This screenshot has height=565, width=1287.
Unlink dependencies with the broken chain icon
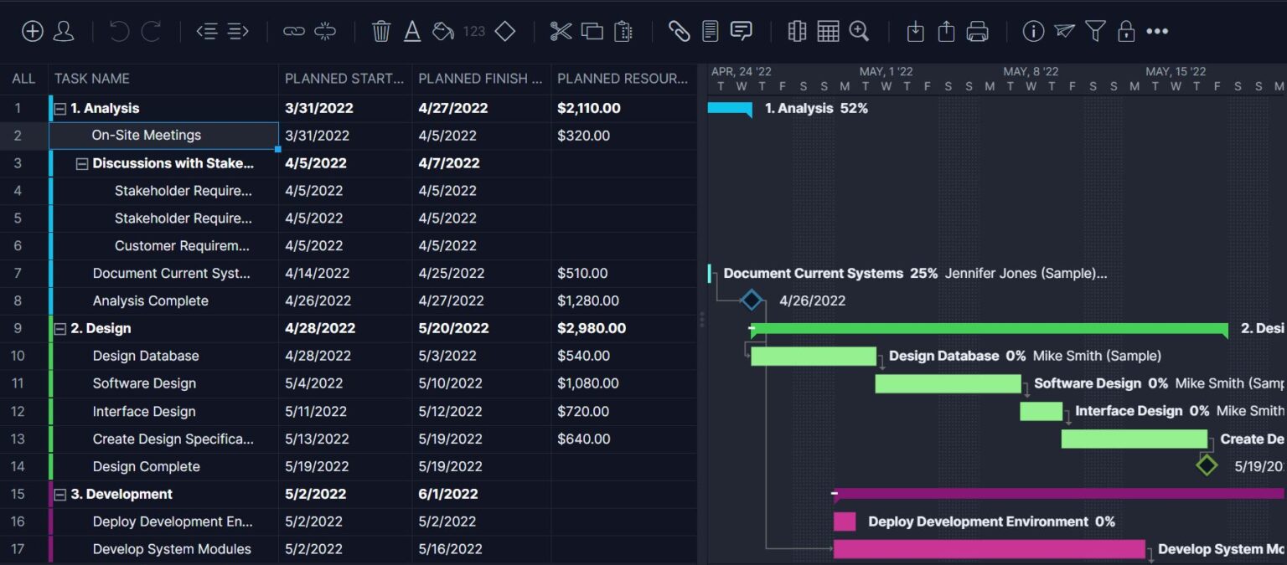(325, 31)
